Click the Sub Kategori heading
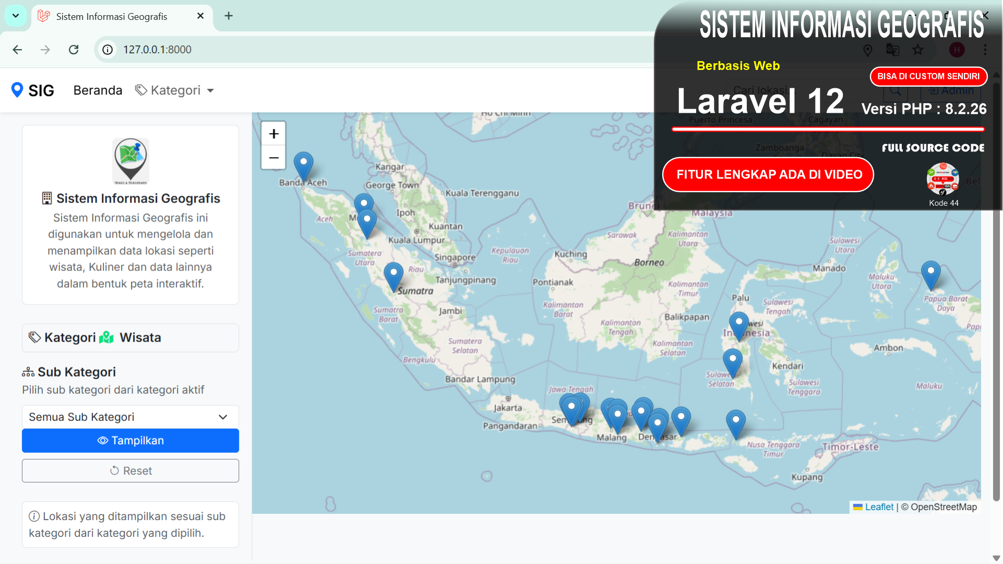Screen dimensions: 1003x564 tap(69, 372)
